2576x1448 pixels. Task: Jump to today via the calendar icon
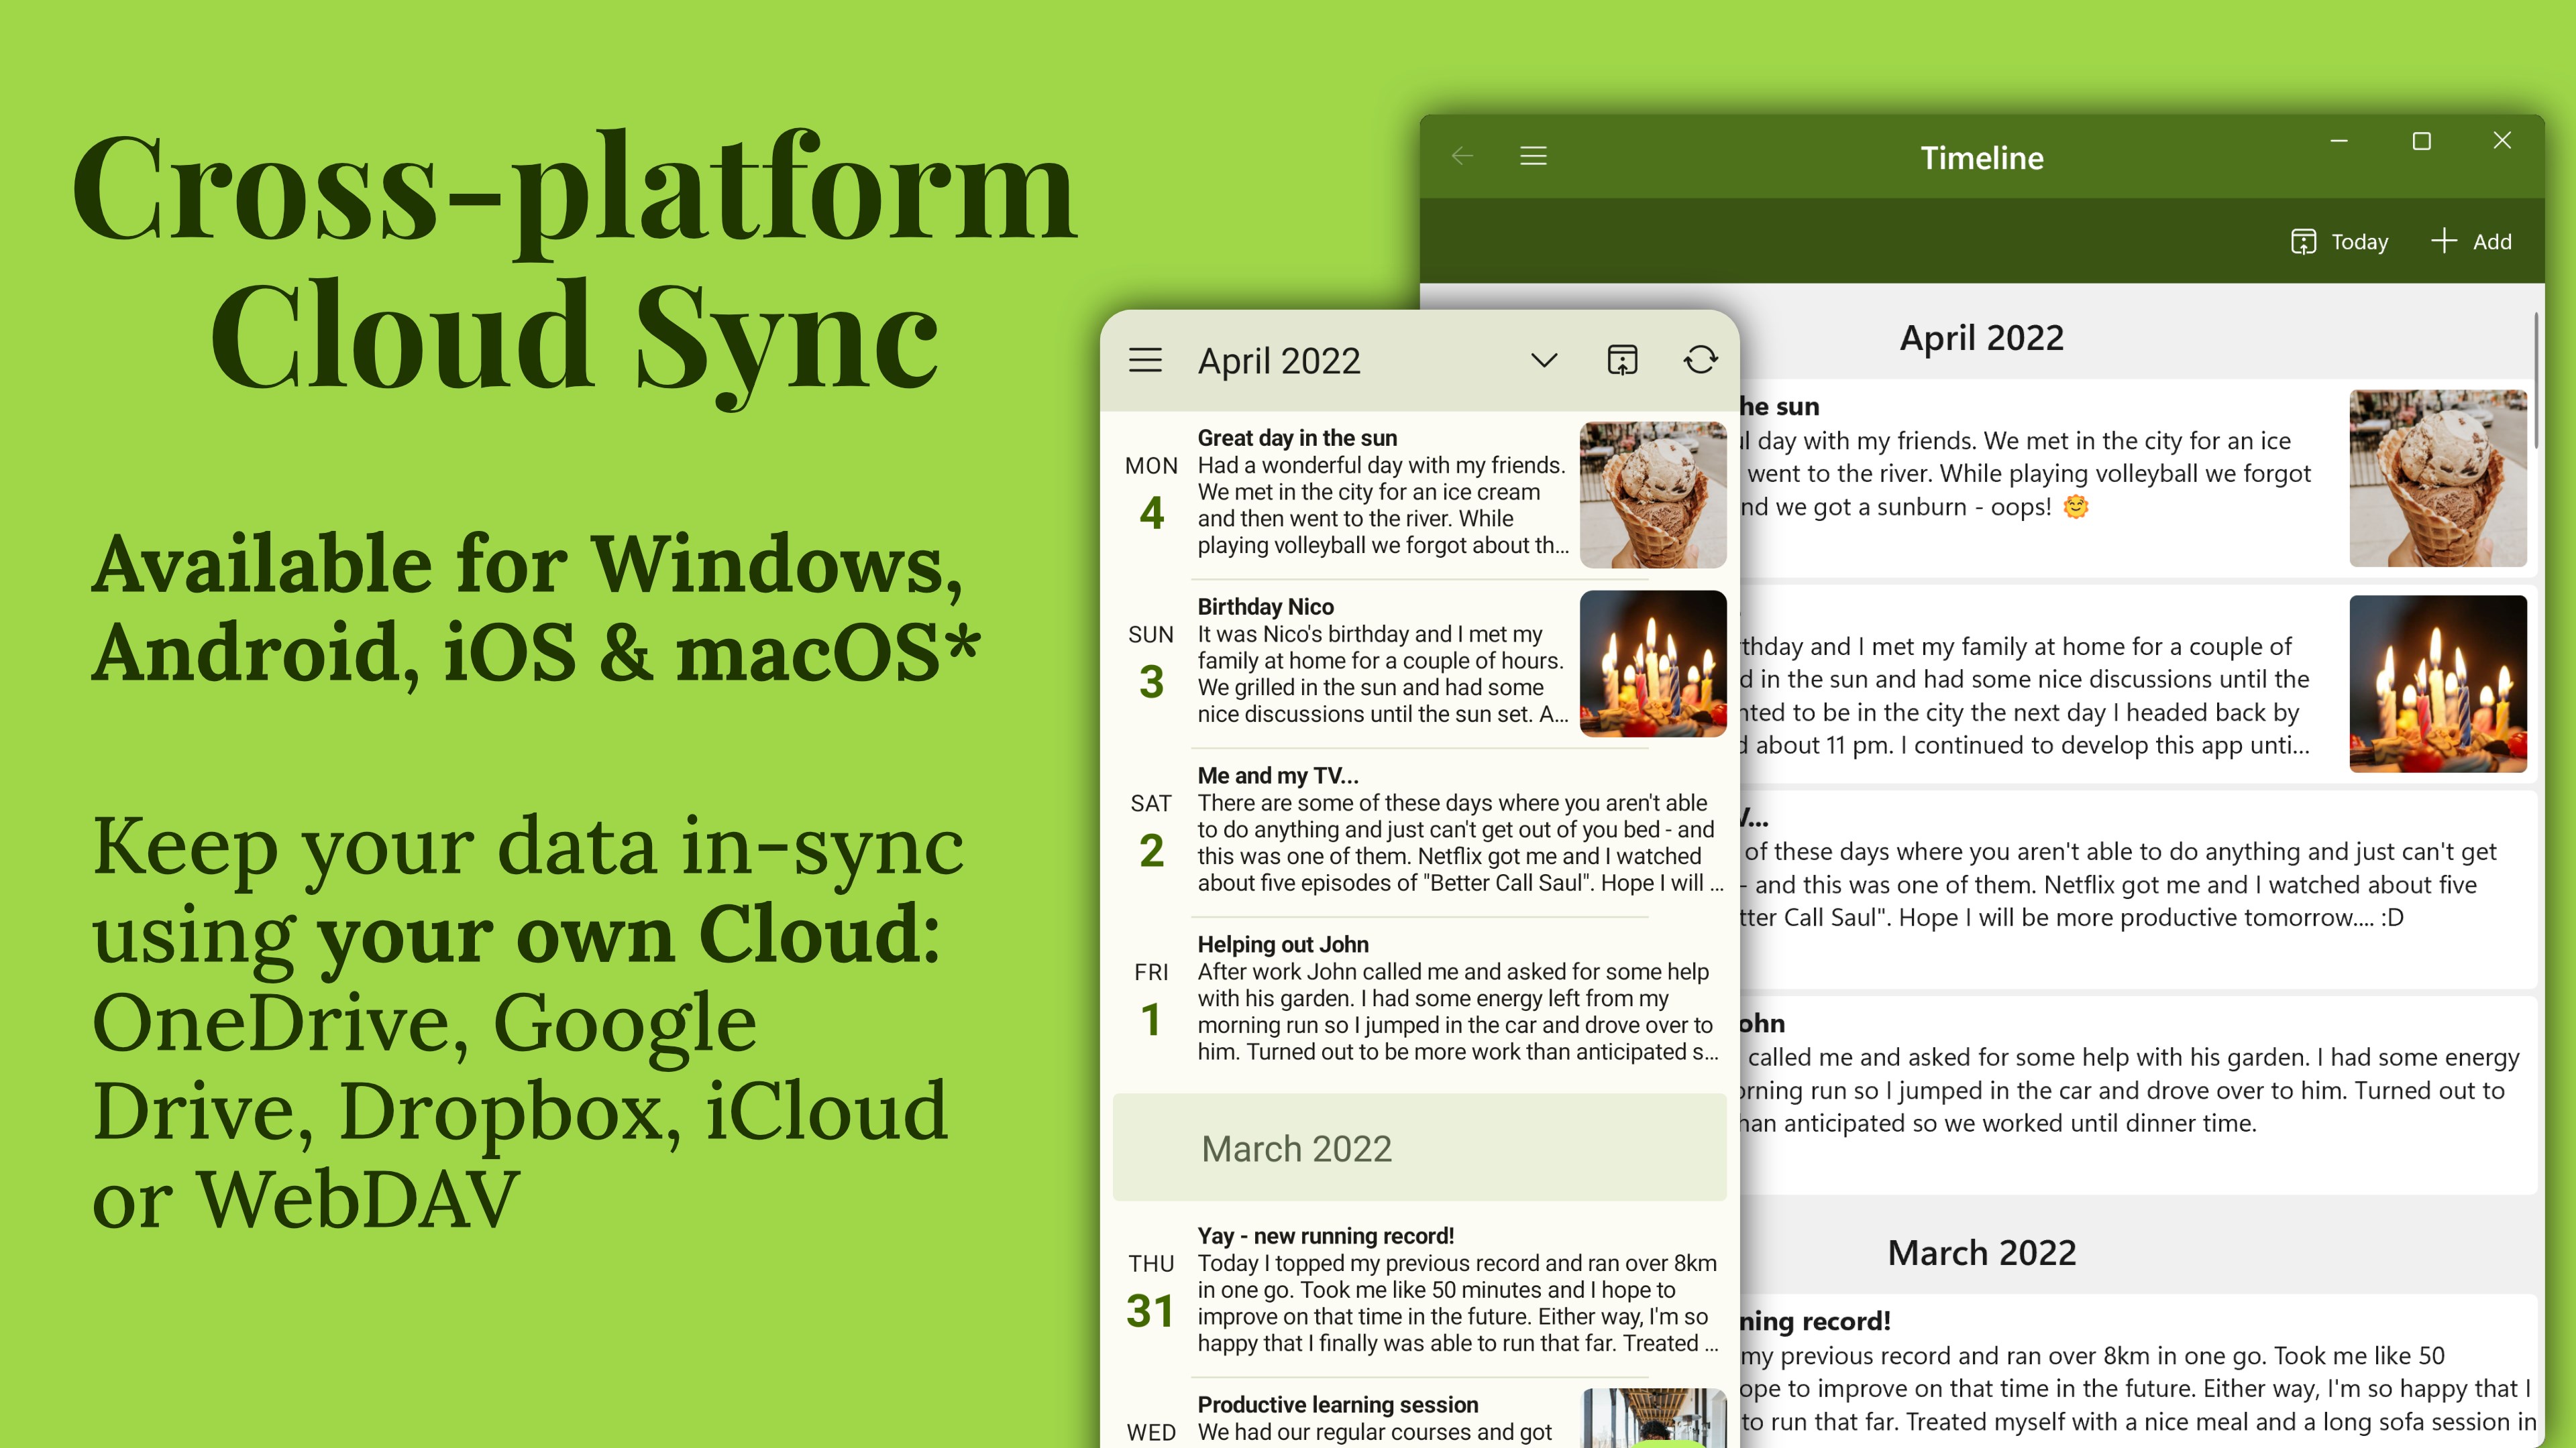[x=1622, y=360]
